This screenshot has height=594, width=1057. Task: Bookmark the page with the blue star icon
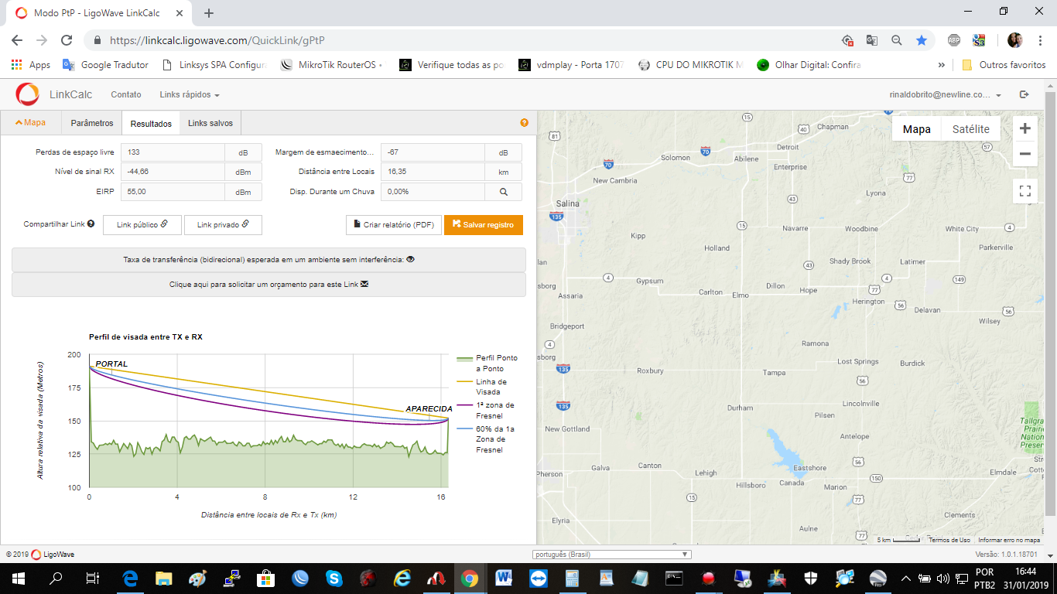[x=921, y=40]
